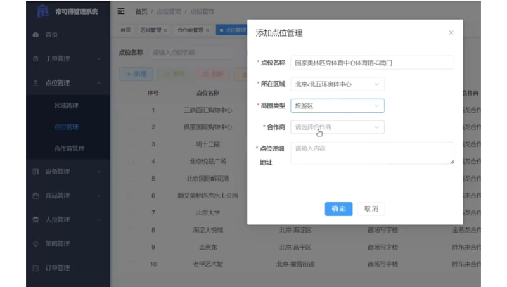Switch to the active 点位管理 page tab
The image size is (507, 287).
(232, 30)
